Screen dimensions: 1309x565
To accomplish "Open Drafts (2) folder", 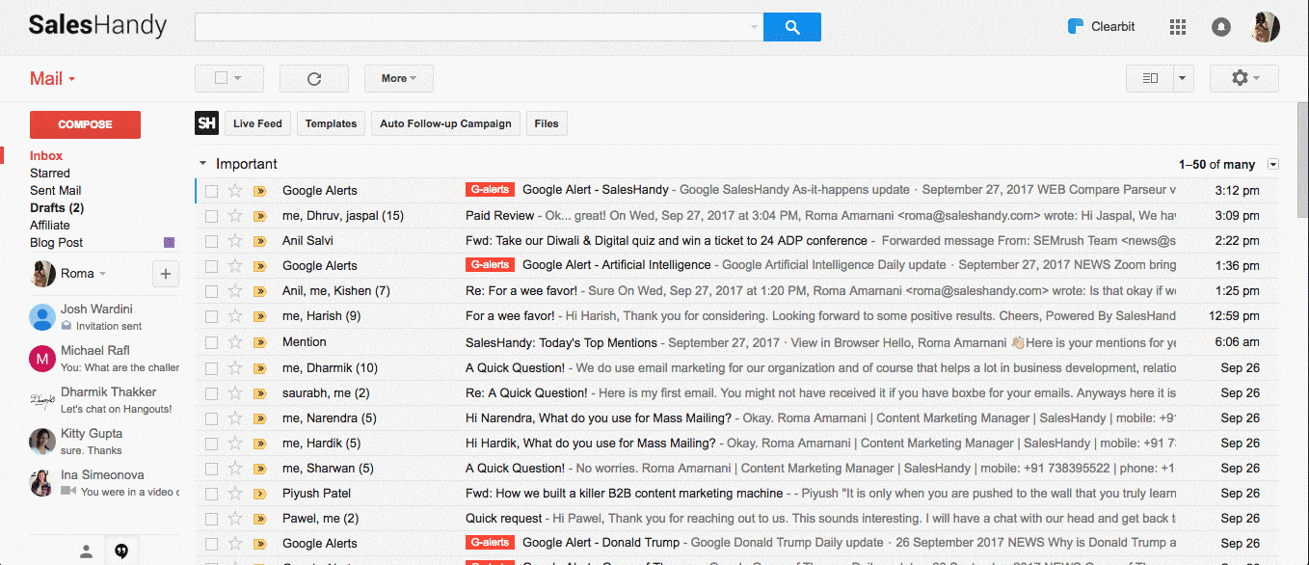I will 57,208.
